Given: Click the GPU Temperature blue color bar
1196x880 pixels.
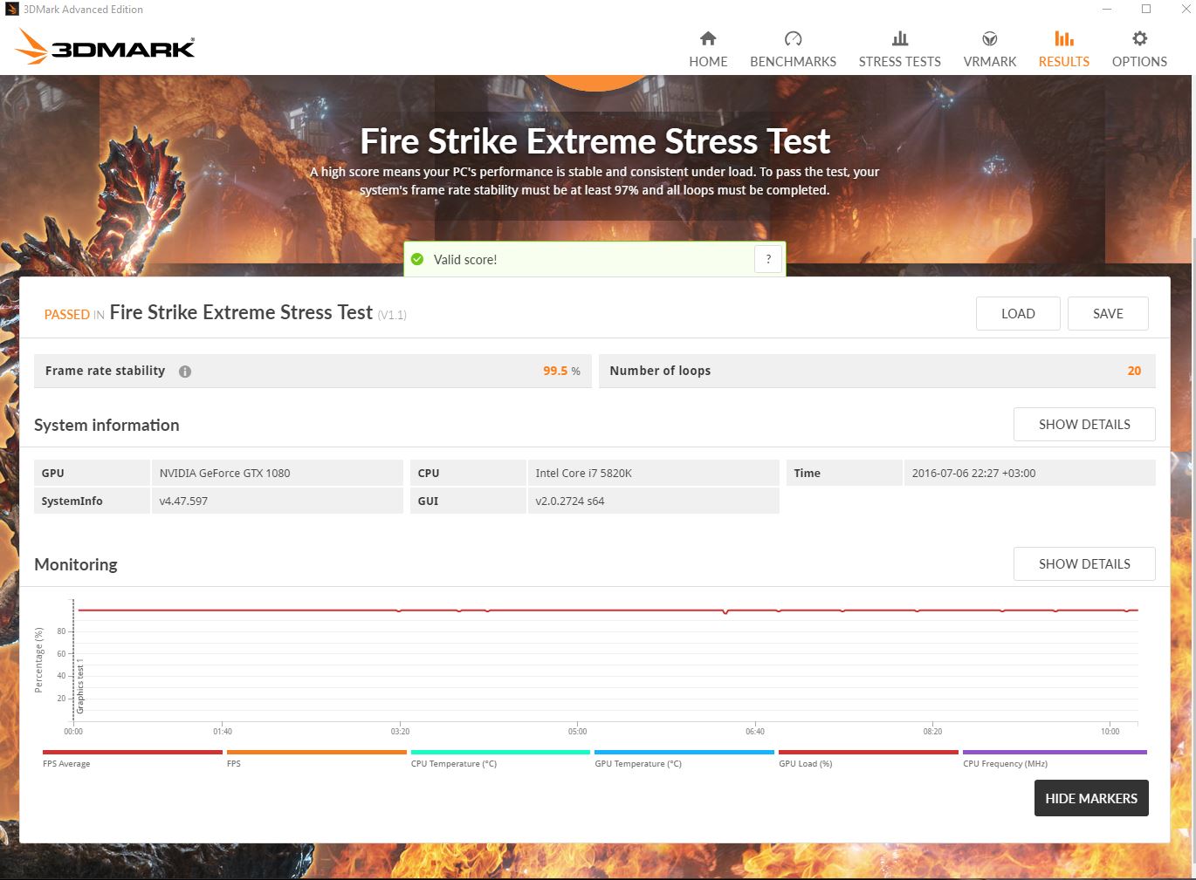Looking at the screenshot, I should coord(684,752).
